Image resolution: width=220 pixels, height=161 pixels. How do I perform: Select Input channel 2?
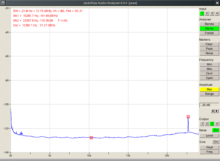point(207,14)
